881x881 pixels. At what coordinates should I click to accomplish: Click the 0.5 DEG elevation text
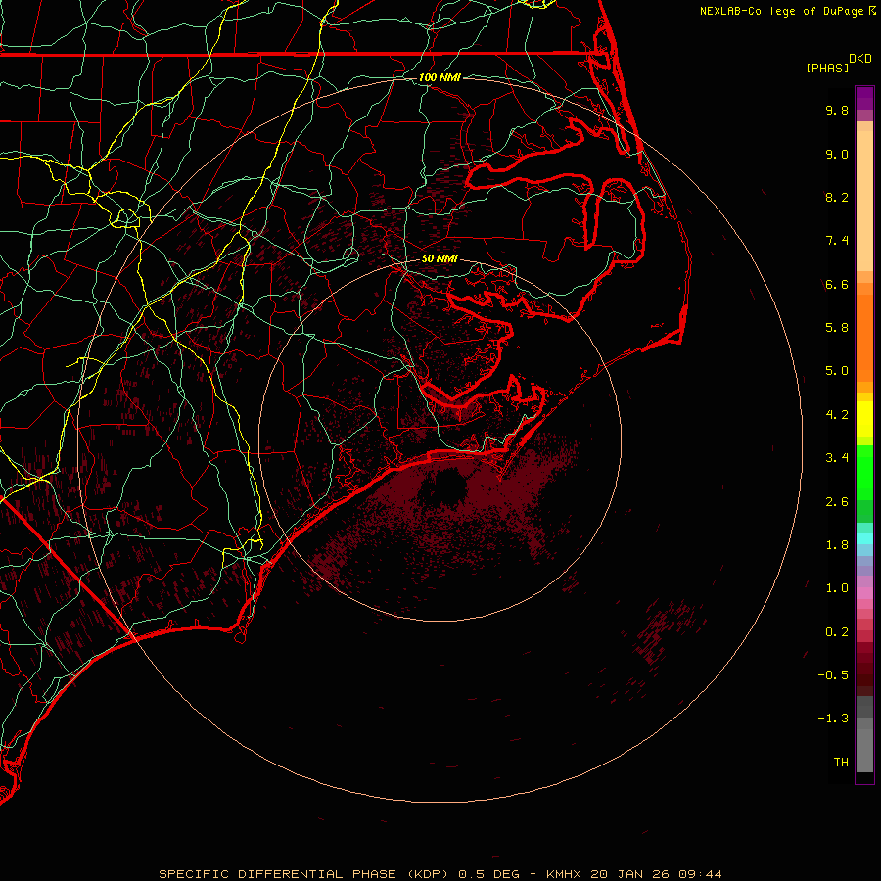pyautogui.click(x=488, y=874)
